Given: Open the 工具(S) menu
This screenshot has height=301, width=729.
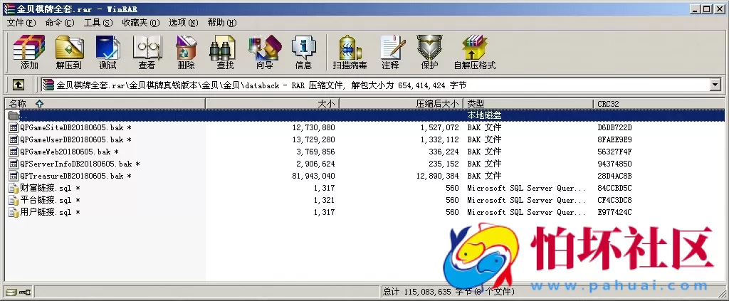Looking at the screenshot, I should click(x=98, y=23).
